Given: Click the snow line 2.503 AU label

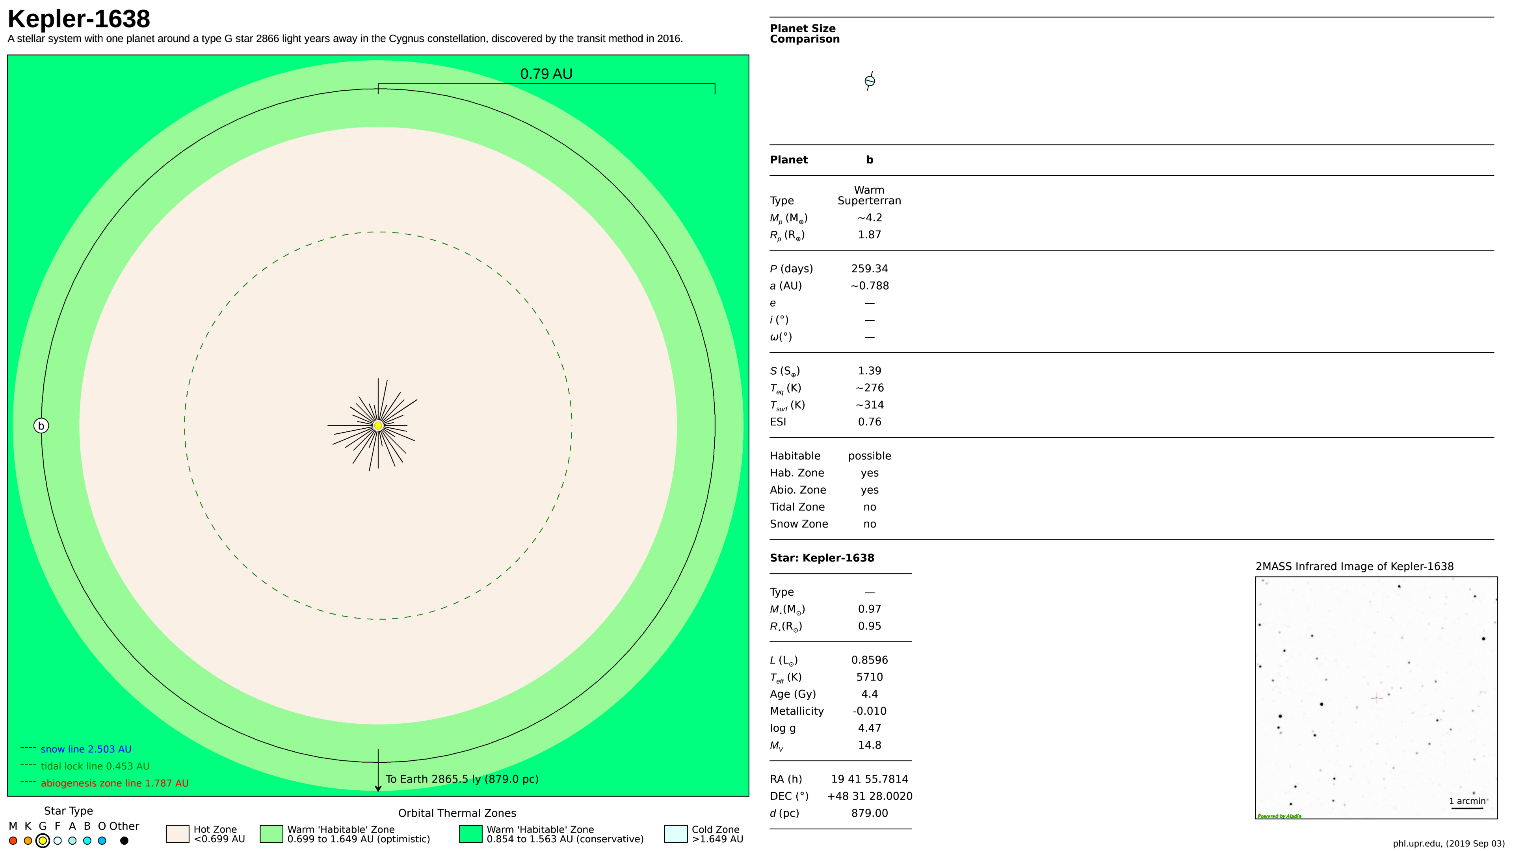Looking at the screenshot, I should (86, 749).
